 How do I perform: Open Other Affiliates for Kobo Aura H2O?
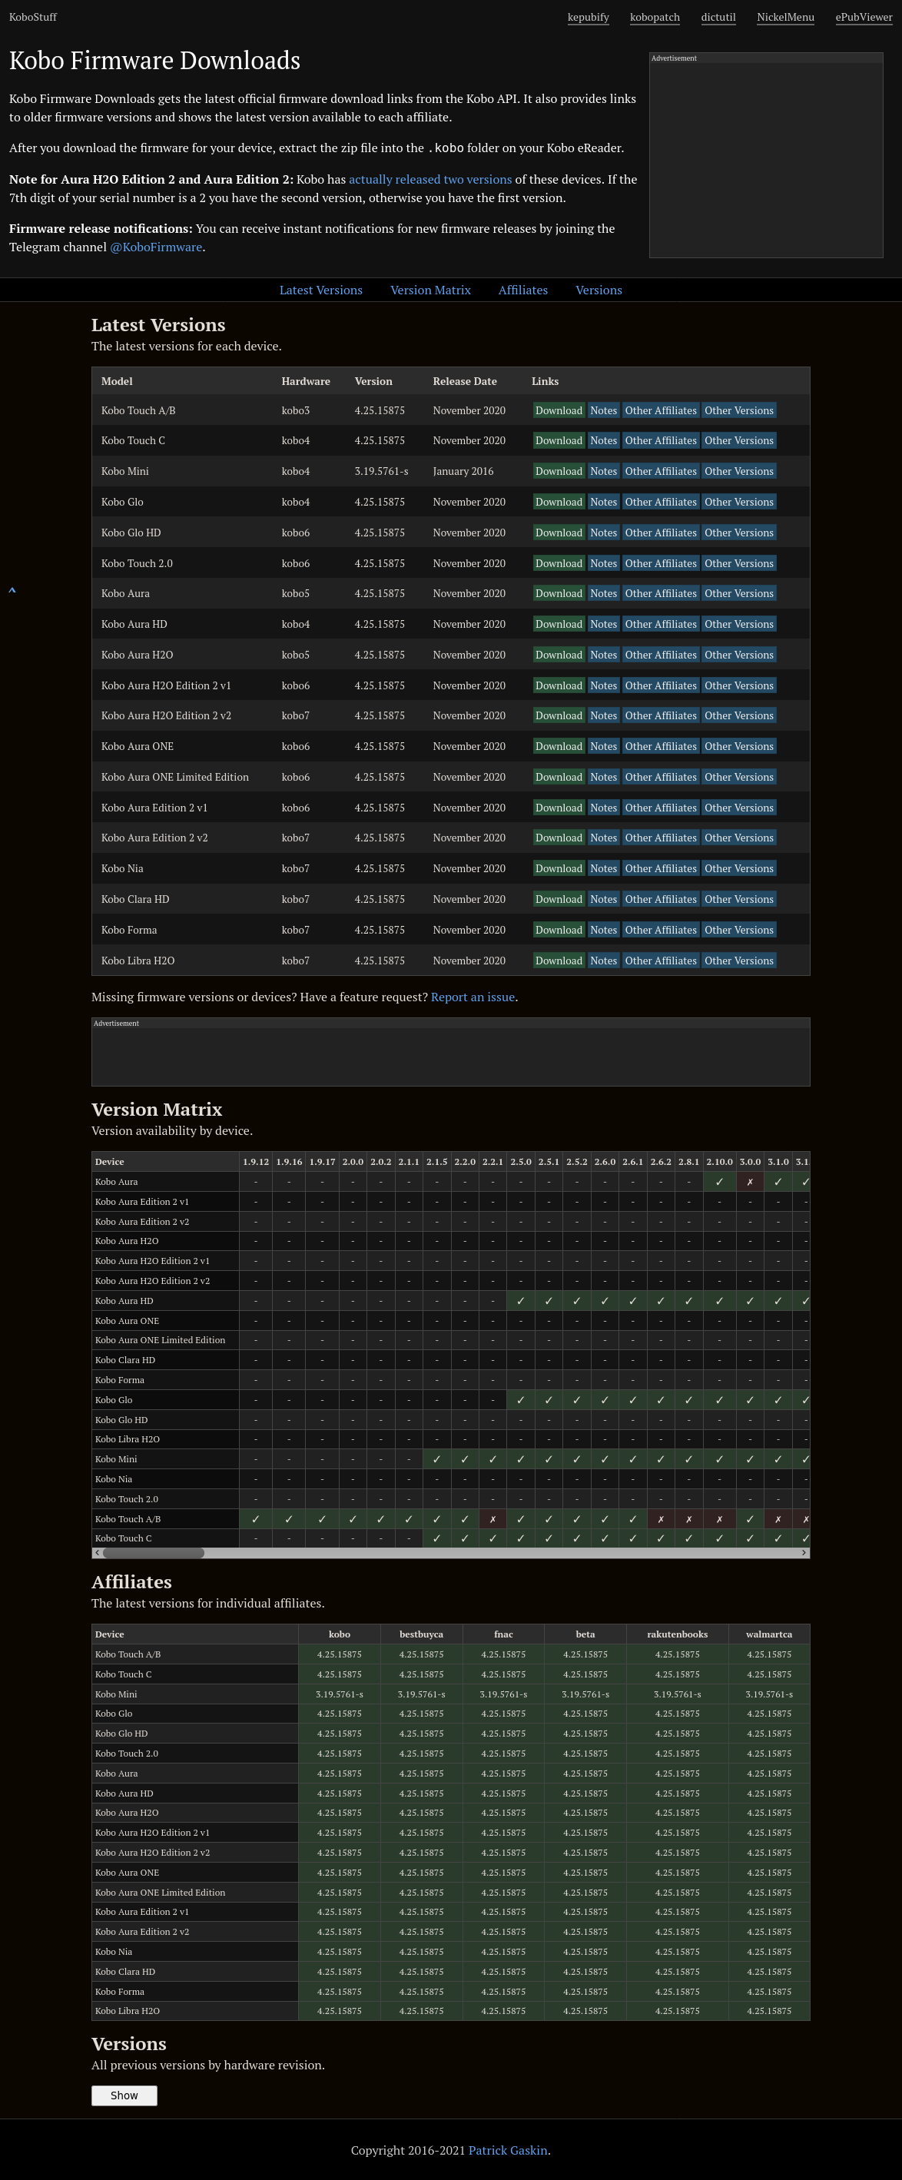pos(661,655)
